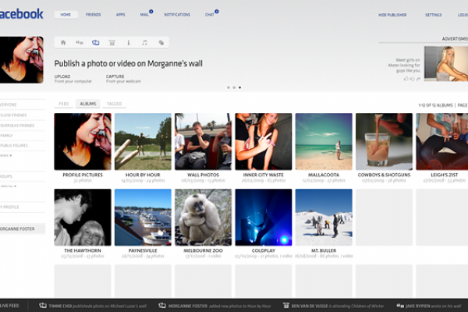Viewport: 468px width, 312px height.
Task: Open Cowboys & Shotguns album thumbnail
Action: tap(384, 141)
